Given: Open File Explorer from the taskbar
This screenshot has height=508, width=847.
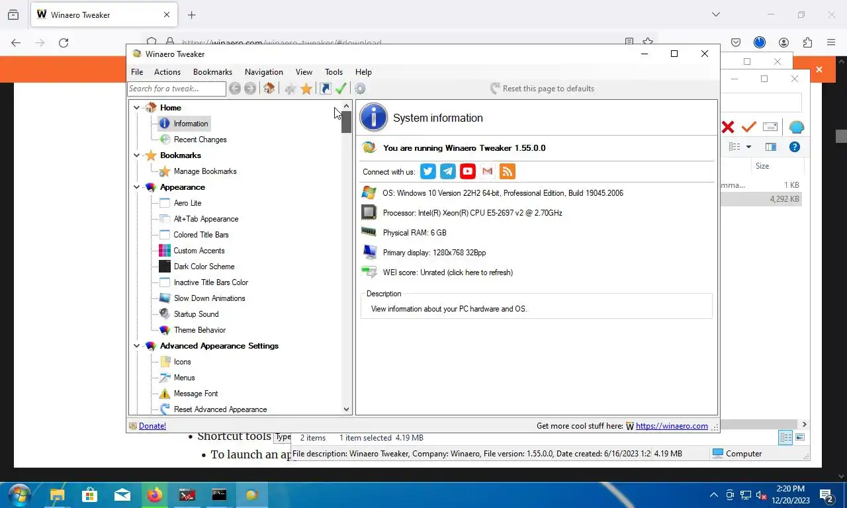Looking at the screenshot, I should click(58, 495).
